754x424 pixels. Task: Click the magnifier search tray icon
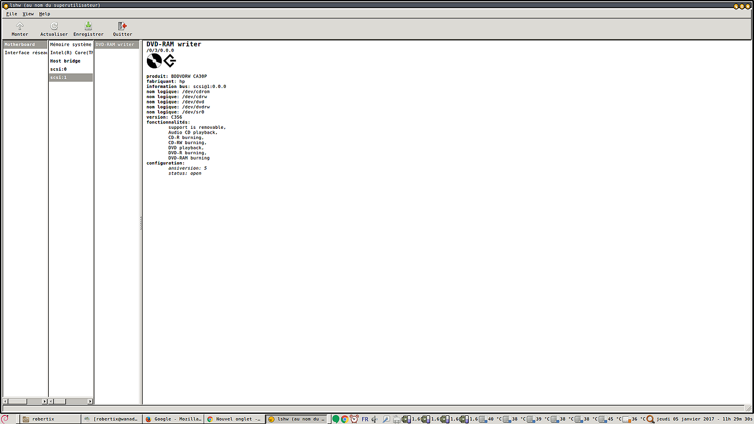[x=650, y=419]
